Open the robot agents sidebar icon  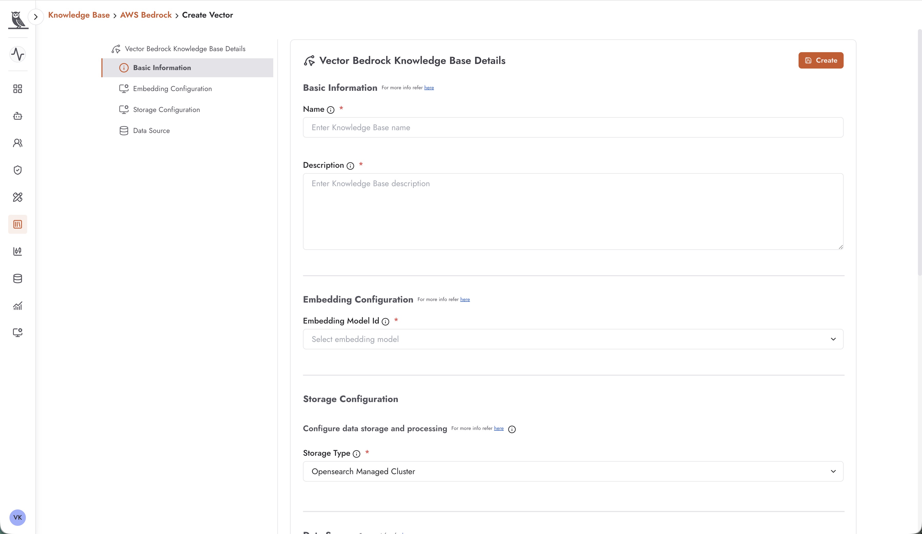(x=18, y=116)
